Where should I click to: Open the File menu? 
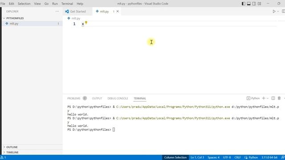(x=3, y=4)
